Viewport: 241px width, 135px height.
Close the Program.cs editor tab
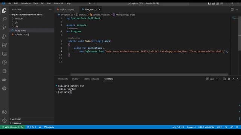[99, 9]
